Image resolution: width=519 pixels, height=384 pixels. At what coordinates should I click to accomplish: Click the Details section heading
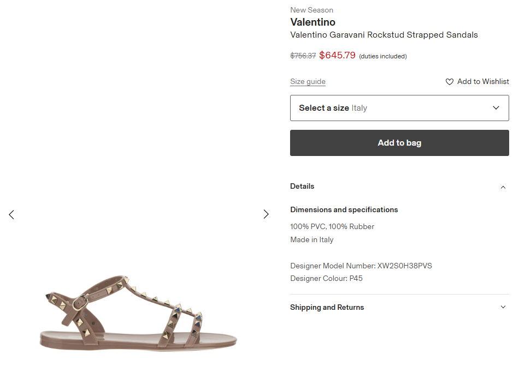pyautogui.click(x=302, y=187)
